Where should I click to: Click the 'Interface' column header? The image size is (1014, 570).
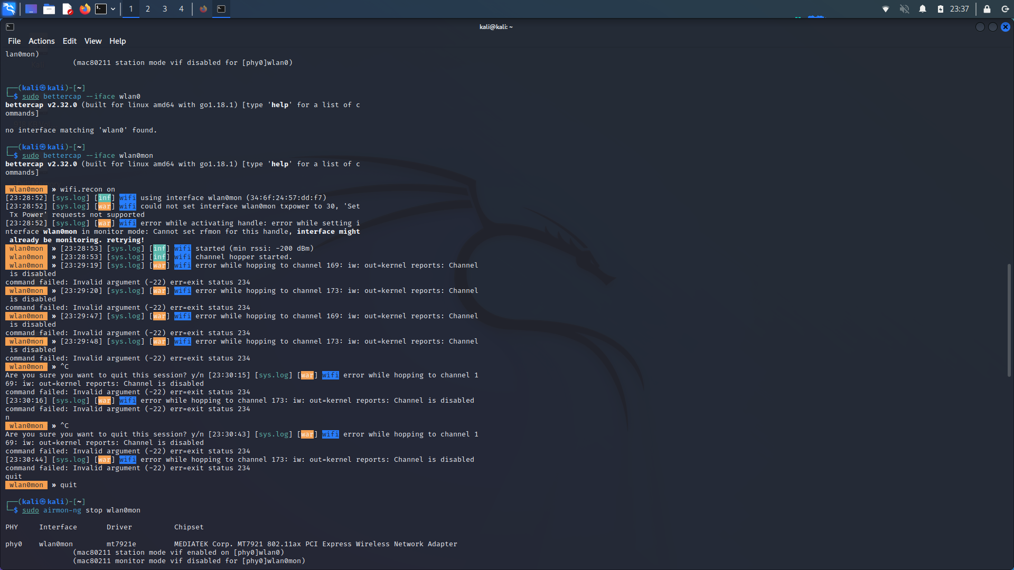pyautogui.click(x=58, y=527)
